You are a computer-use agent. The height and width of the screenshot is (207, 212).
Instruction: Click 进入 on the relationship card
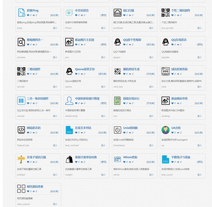point(103,116)
